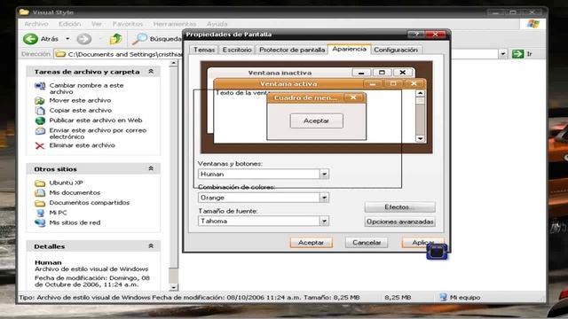Screen dimensions: 568x319
Task: Click the Publicar este archivo en Web globe
Action: [x=40, y=121]
